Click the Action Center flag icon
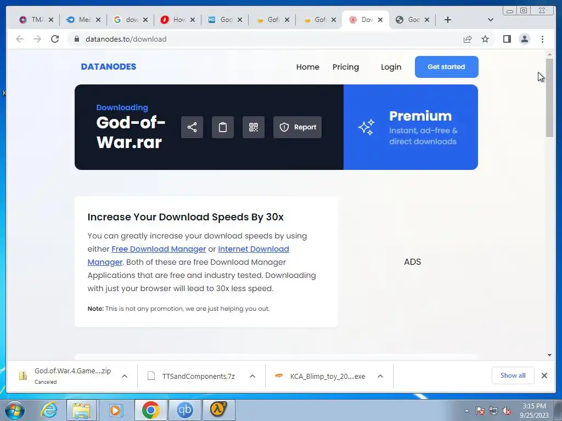Image resolution: width=562 pixels, height=421 pixels. pos(480,411)
